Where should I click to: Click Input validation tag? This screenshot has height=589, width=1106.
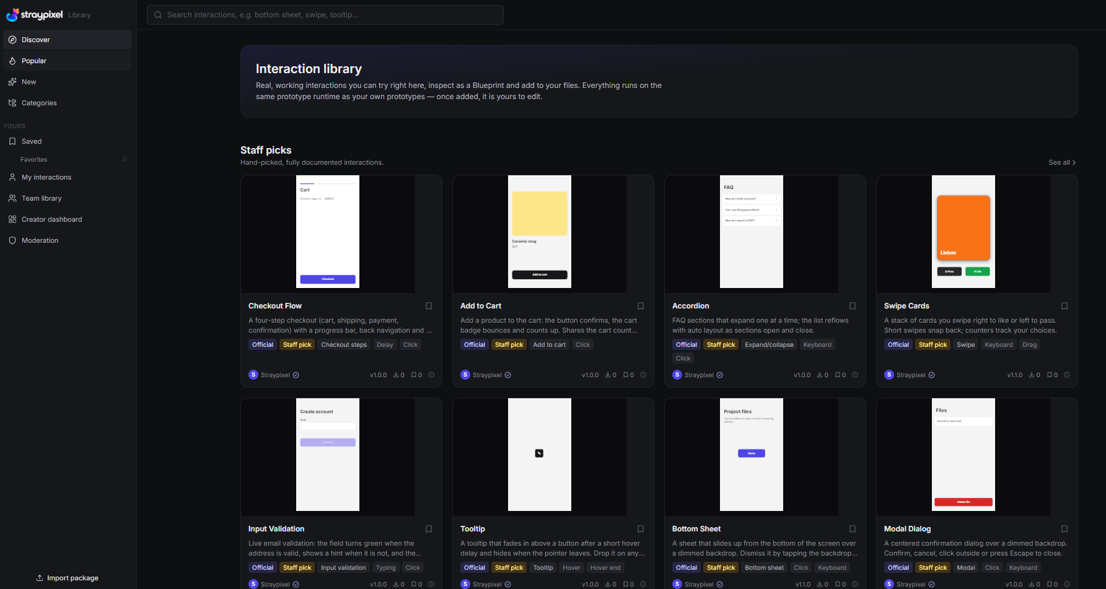click(x=343, y=568)
